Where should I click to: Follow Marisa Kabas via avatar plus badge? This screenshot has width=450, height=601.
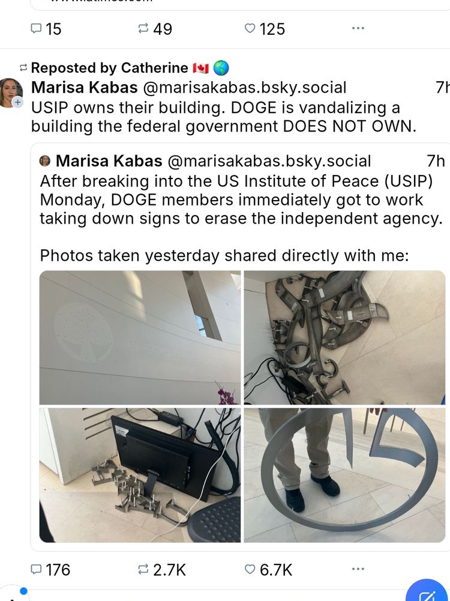tap(17, 102)
